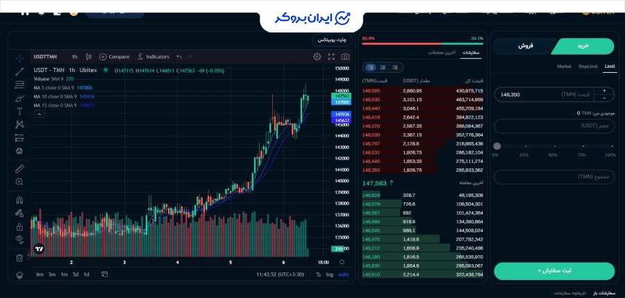Switch to latest trades (آخرین معاملات) tab
The width and height of the screenshot is (625, 298).
442,53
